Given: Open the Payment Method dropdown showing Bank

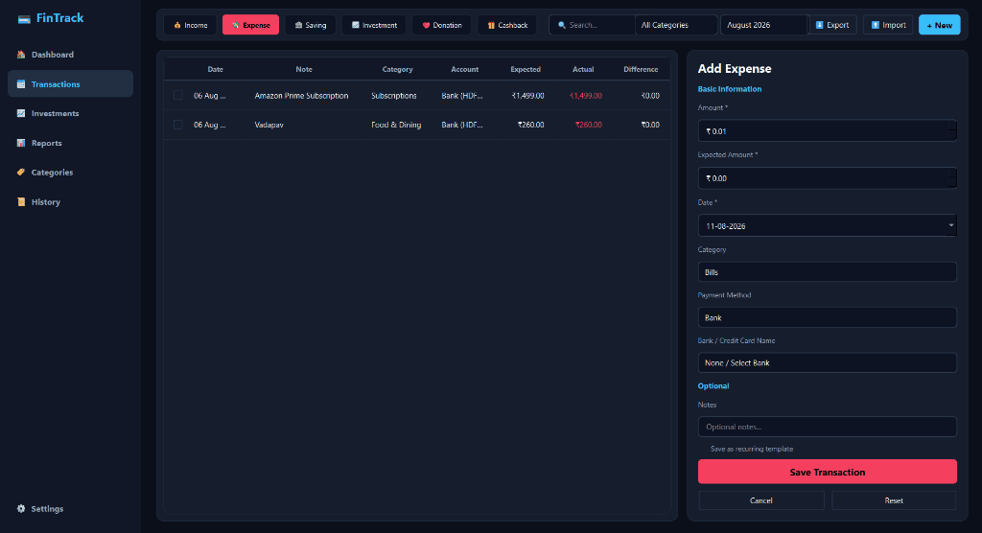Looking at the screenshot, I should [828, 317].
